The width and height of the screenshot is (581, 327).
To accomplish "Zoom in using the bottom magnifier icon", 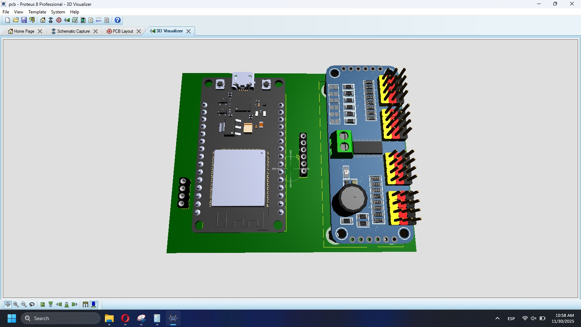I will click(x=16, y=304).
